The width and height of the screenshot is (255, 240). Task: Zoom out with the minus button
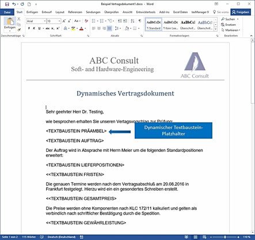211,237
